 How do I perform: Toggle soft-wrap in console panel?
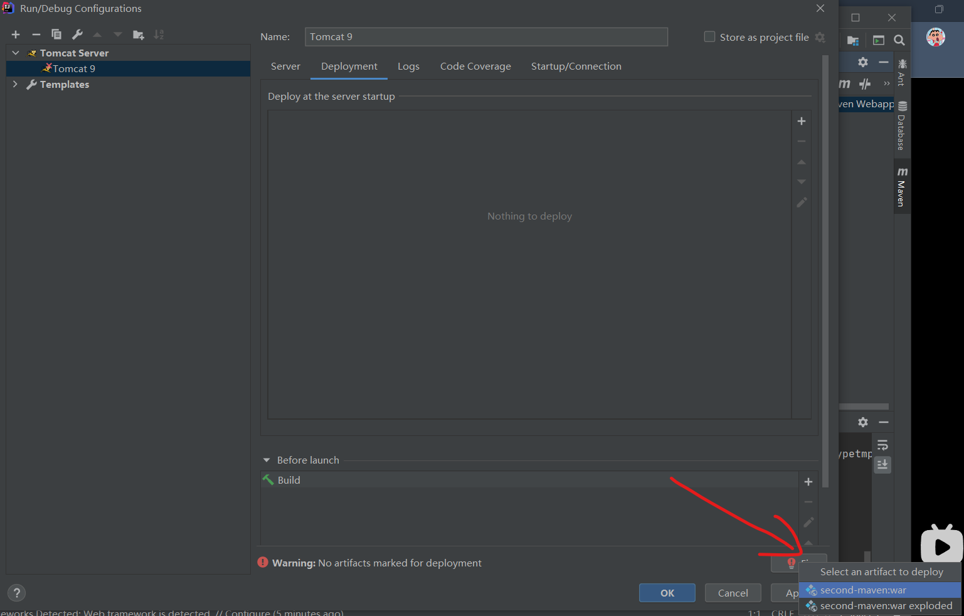[x=882, y=445]
